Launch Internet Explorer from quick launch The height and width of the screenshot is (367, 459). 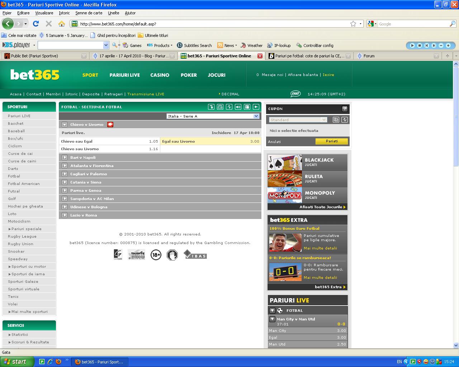click(x=50, y=362)
